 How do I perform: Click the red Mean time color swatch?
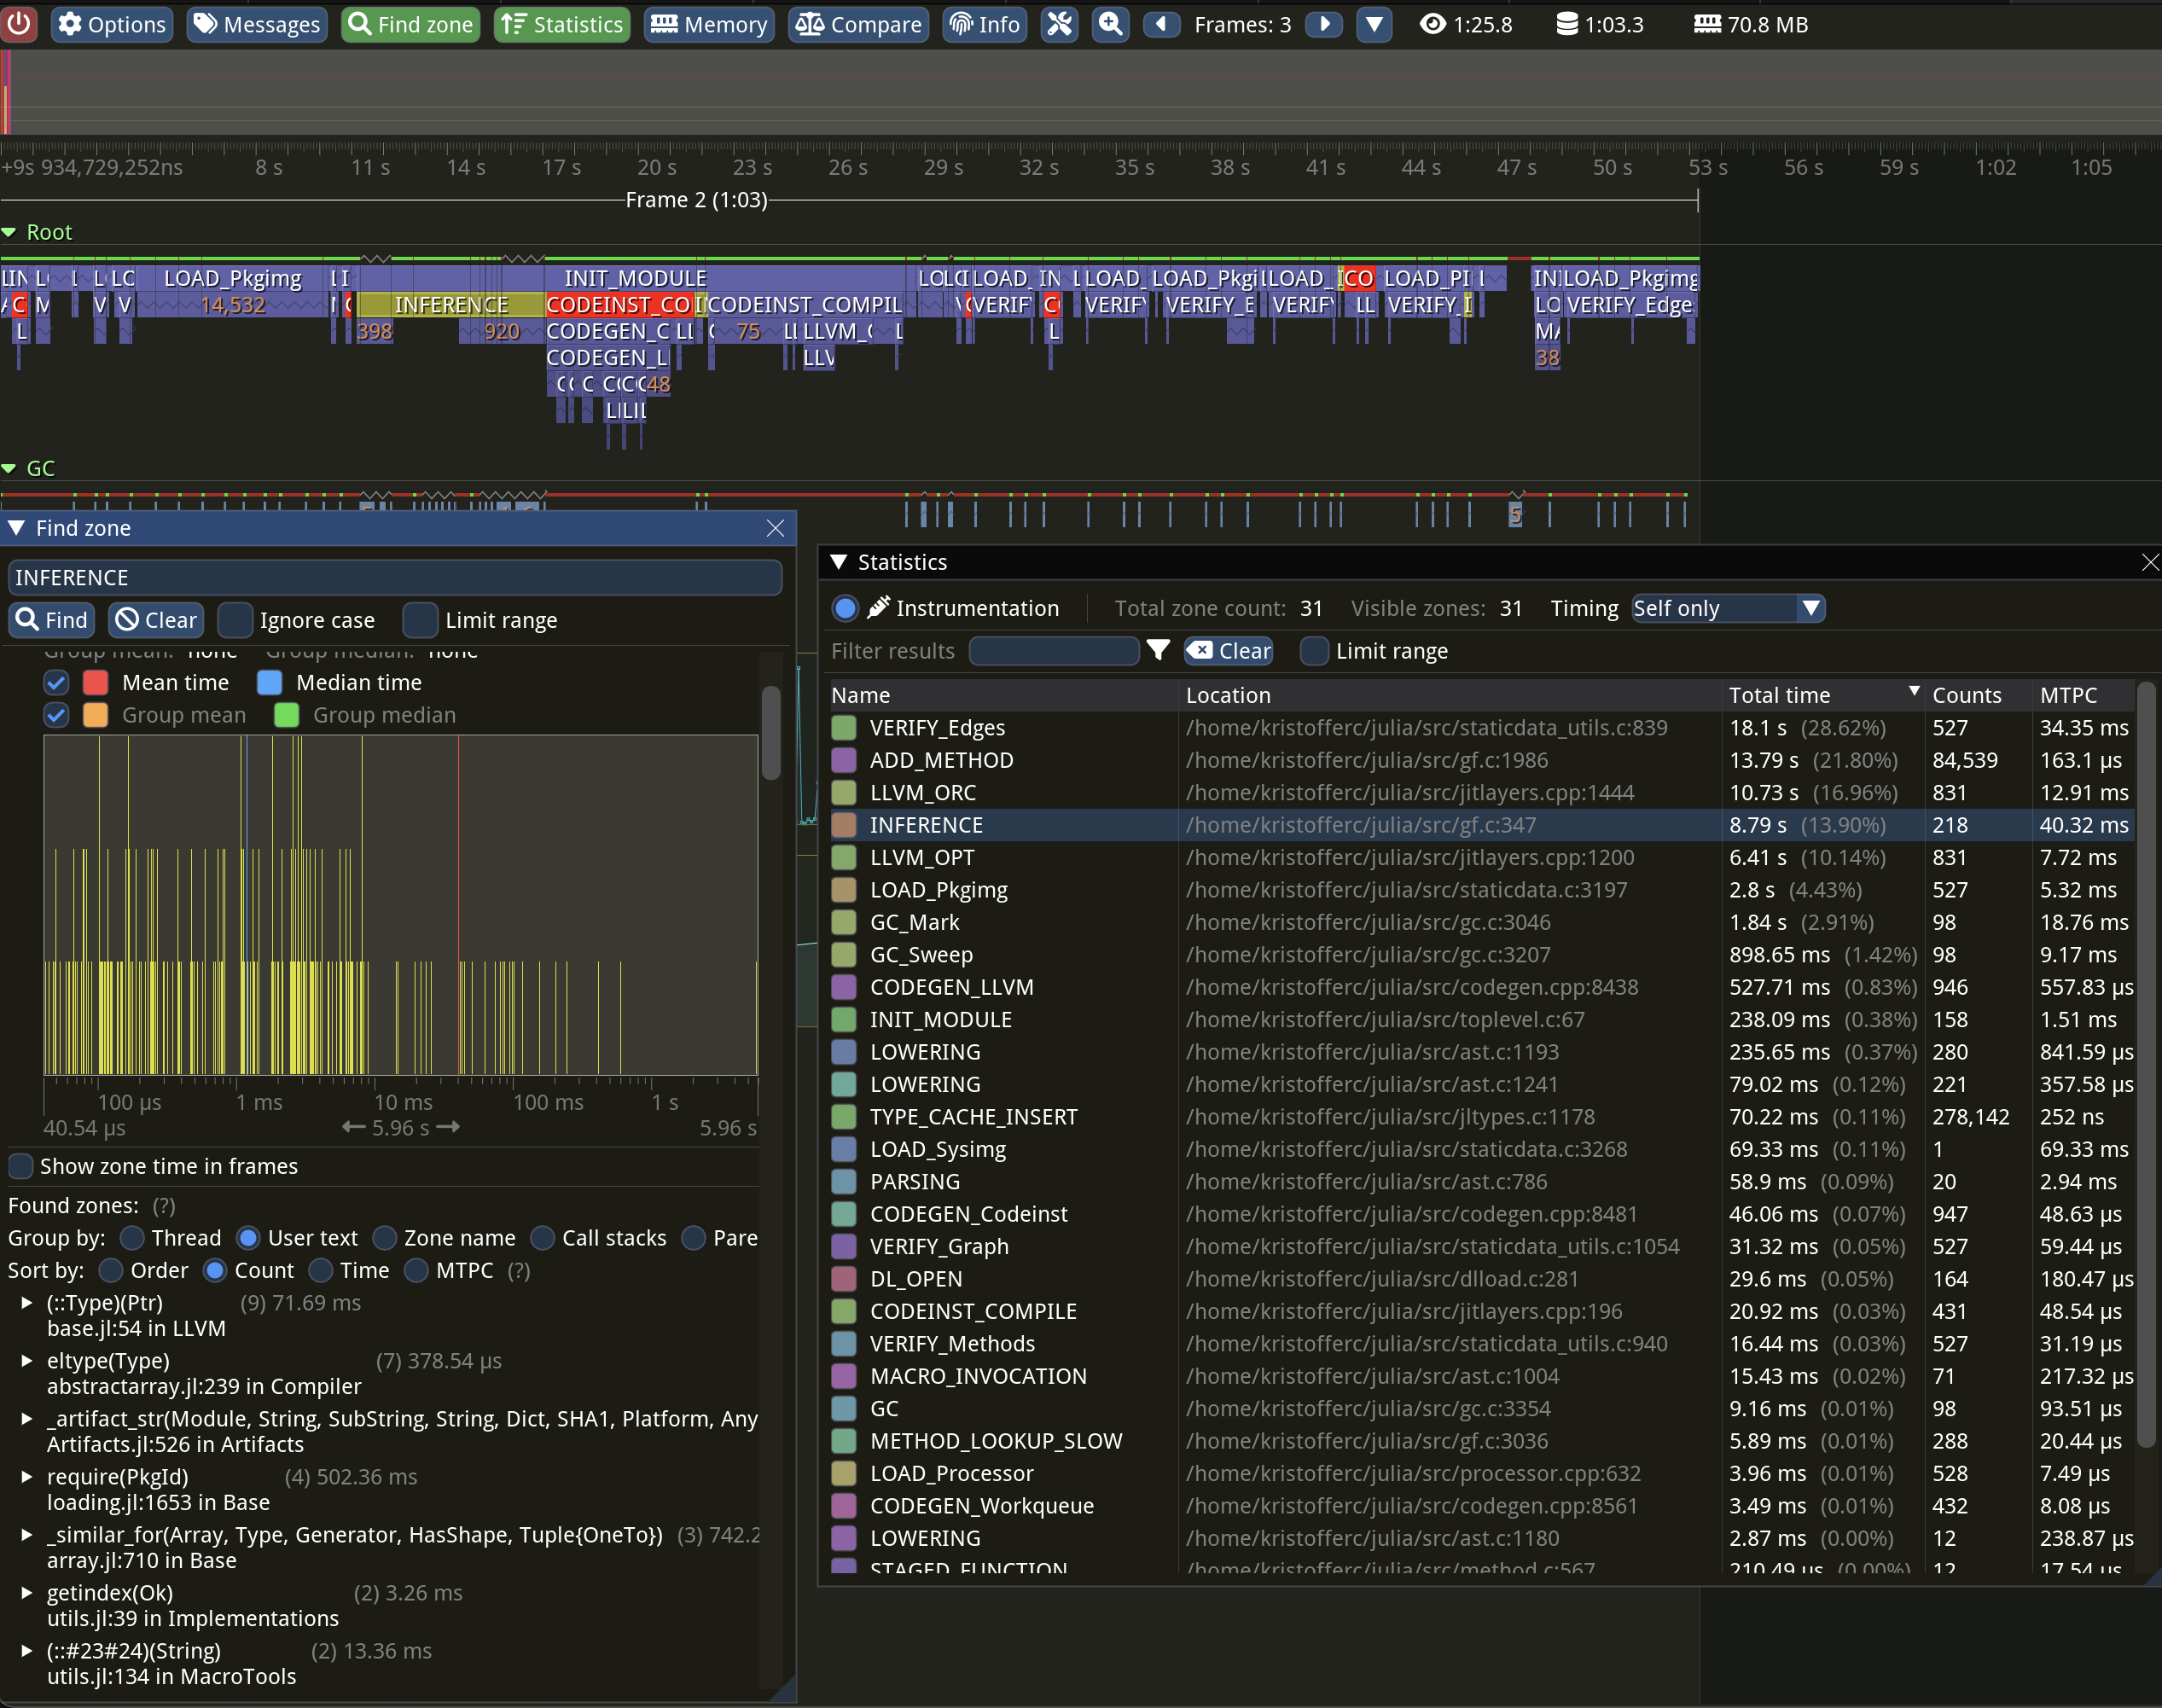tap(96, 683)
